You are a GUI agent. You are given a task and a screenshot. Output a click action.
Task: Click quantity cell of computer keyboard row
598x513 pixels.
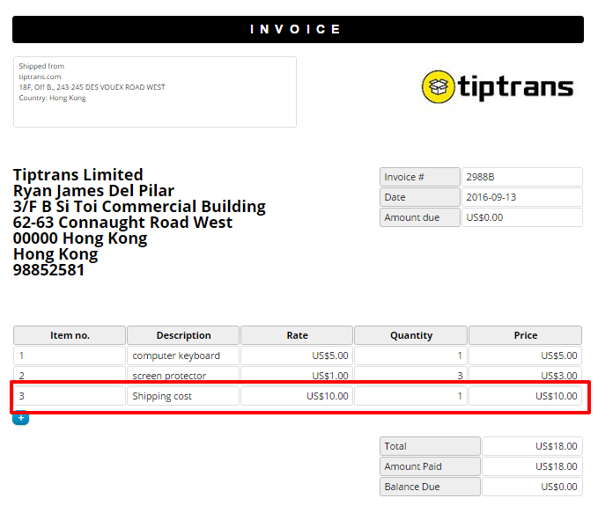tap(410, 355)
